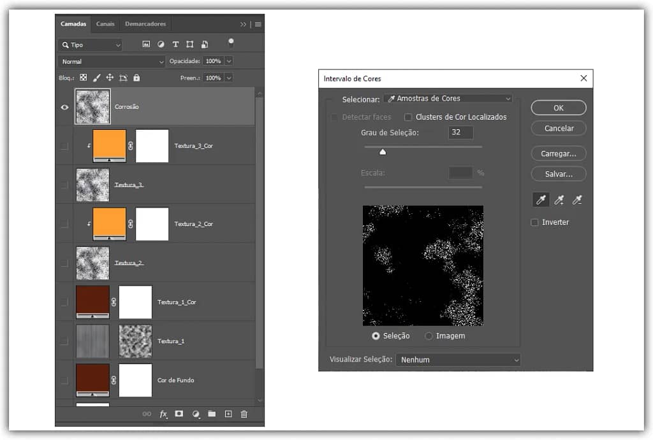Delete layer using the trash icon
The width and height of the screenshot is (653, 440).
click(244, 414)
